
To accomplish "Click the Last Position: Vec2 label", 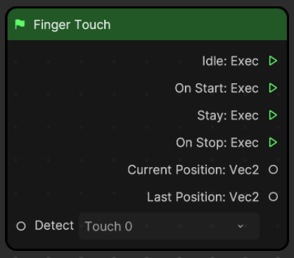I will [203, 197].
